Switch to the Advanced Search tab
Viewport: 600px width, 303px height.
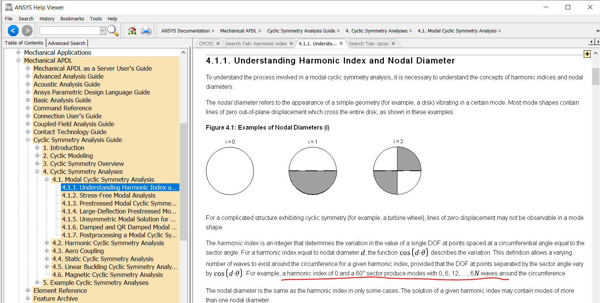(66, 43)
